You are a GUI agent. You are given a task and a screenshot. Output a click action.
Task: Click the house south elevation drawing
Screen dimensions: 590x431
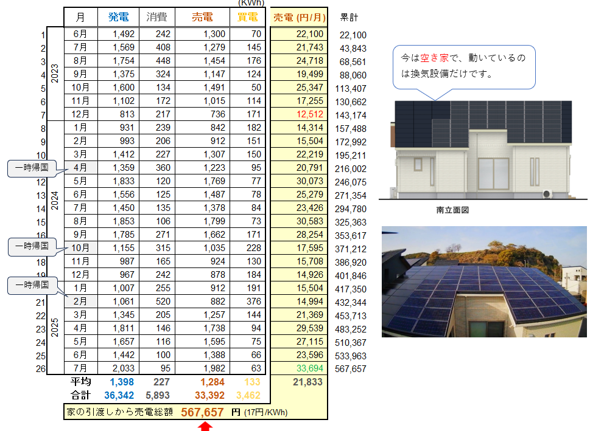(483, 150)
